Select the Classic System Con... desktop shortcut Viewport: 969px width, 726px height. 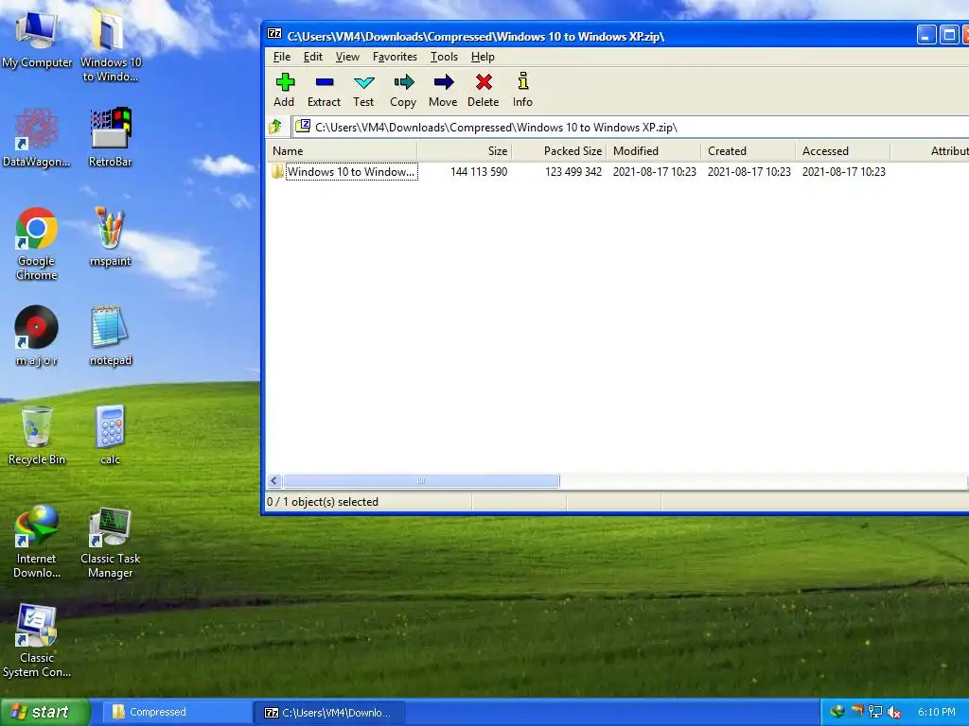point(37,641)
